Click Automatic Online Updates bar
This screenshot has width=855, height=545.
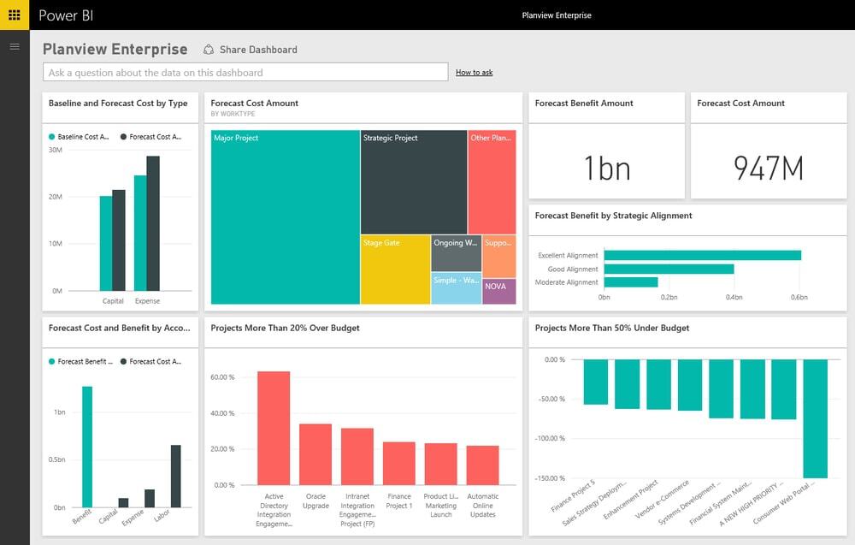click(482, 465)
